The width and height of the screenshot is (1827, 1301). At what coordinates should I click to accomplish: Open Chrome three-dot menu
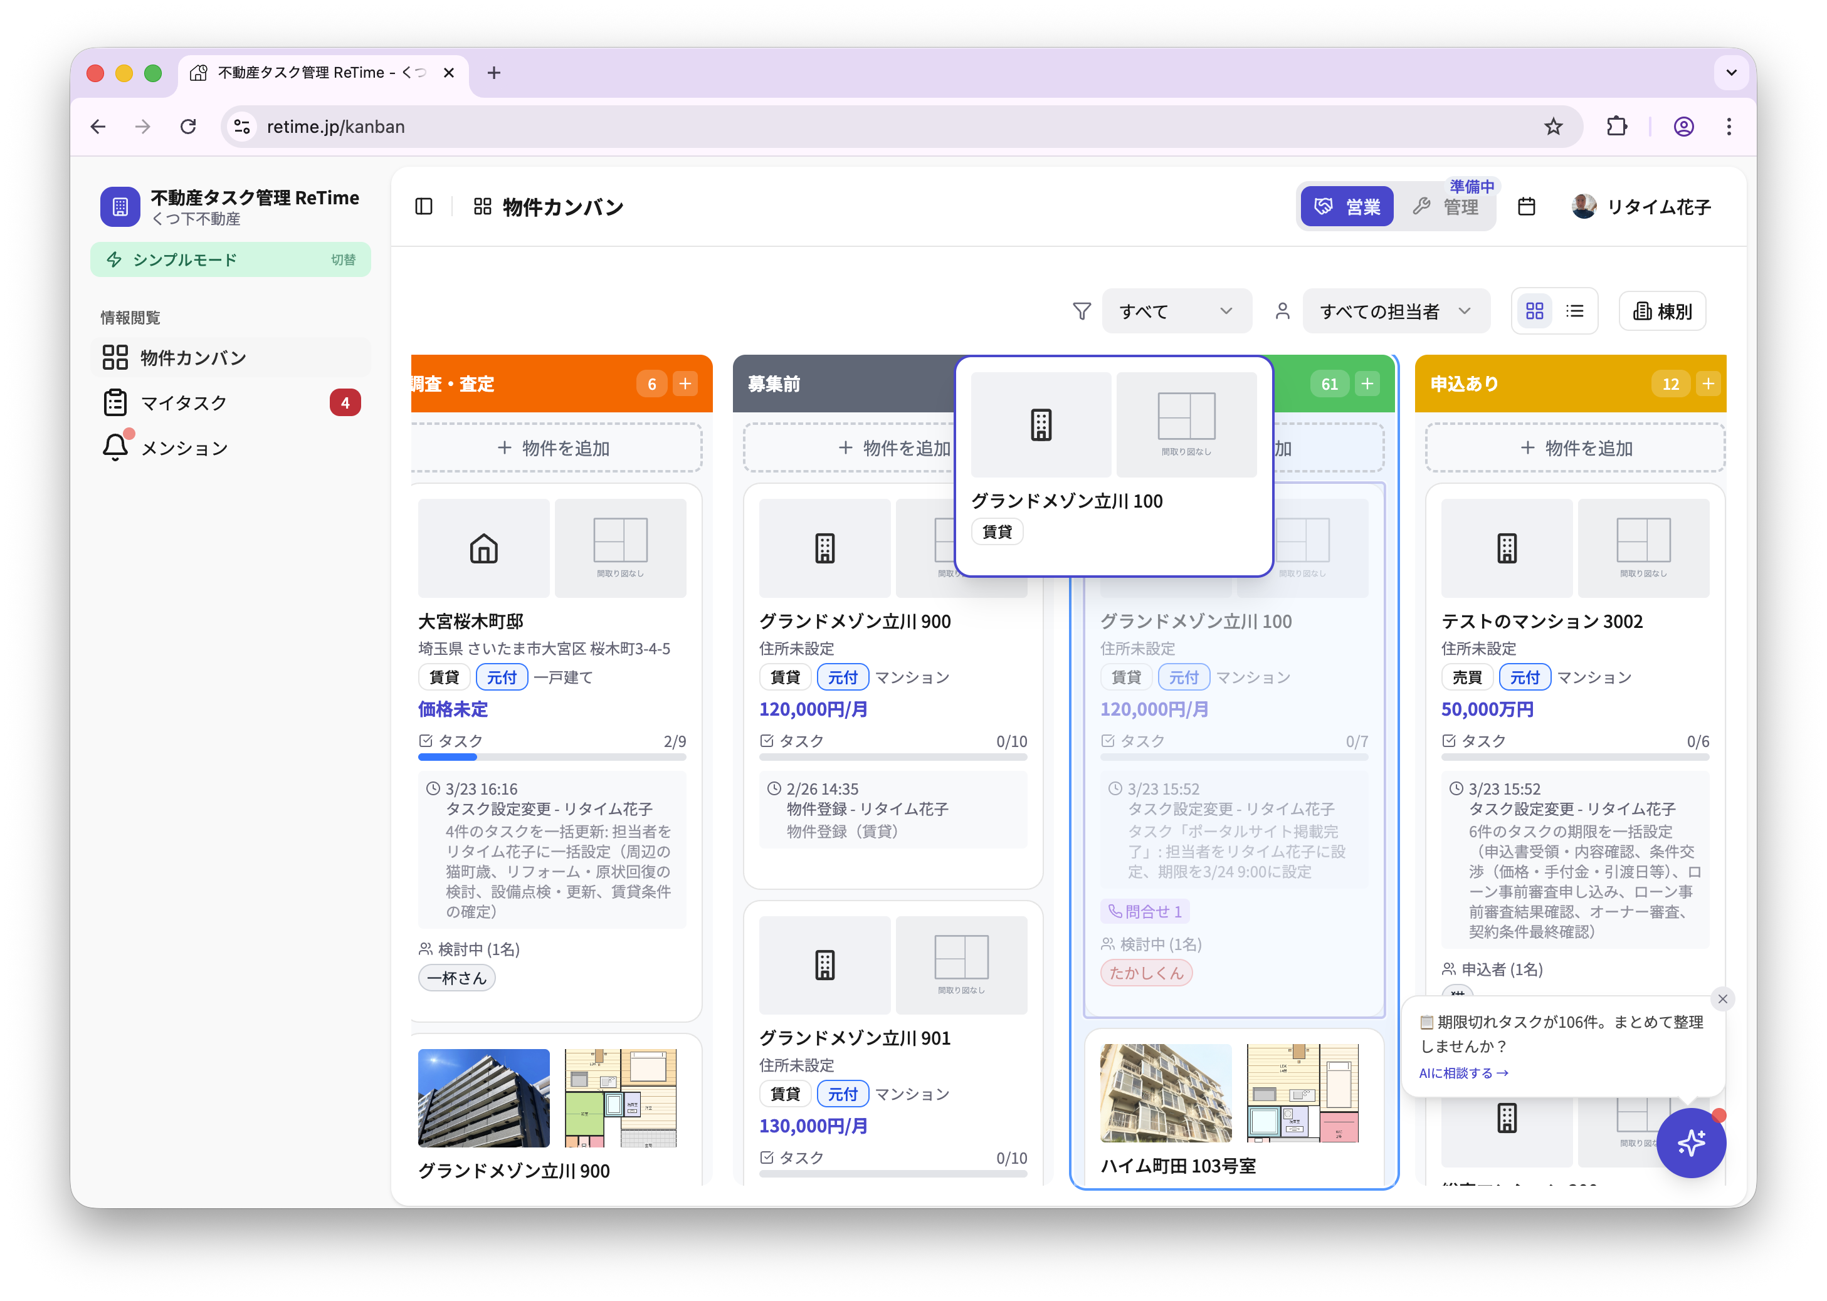point(1729,127)
